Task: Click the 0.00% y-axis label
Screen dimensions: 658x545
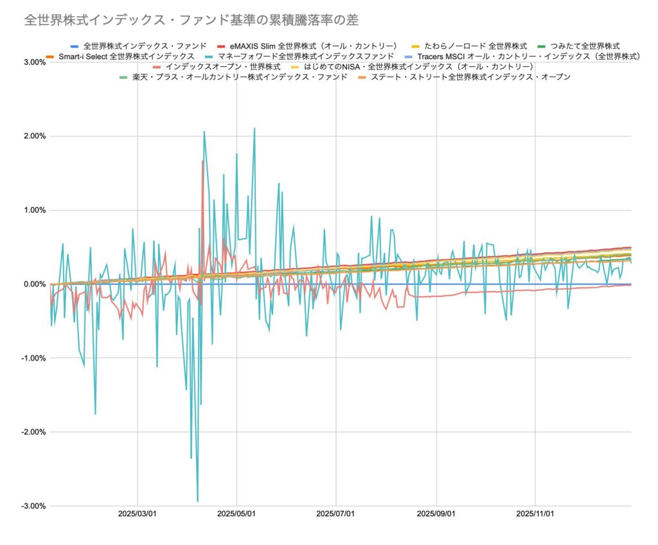Action: (x=33, y=284)
